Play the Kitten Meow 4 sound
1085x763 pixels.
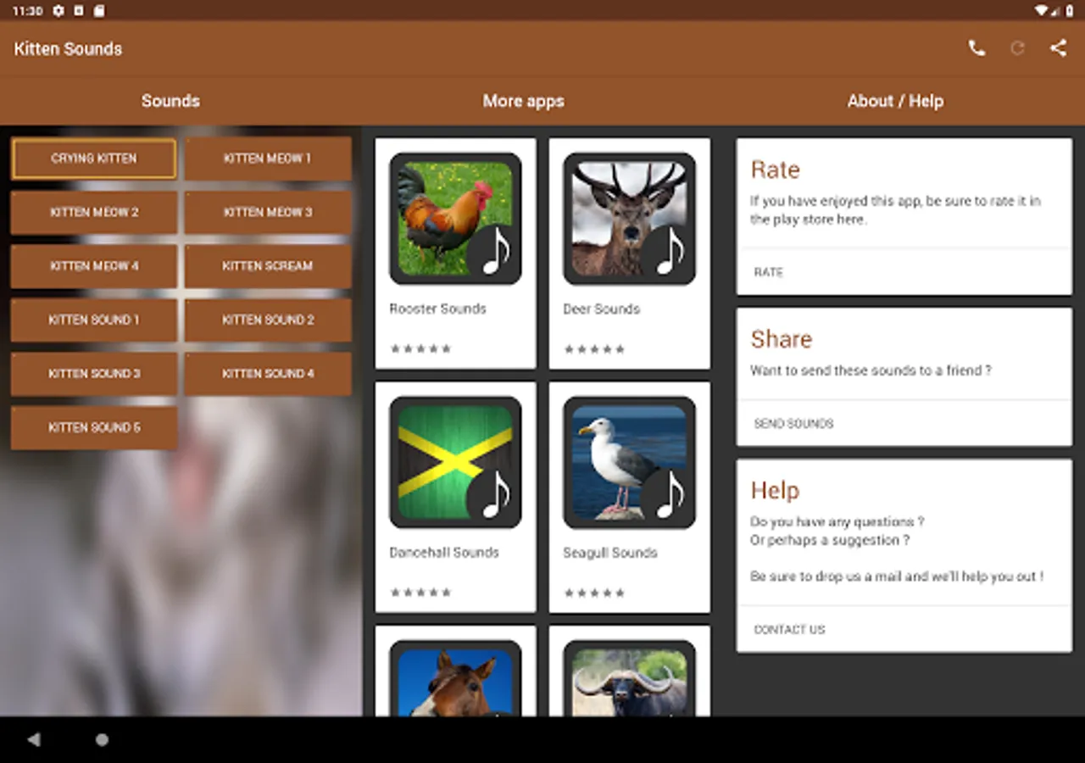pyautogui.click(x=94, y=266)
